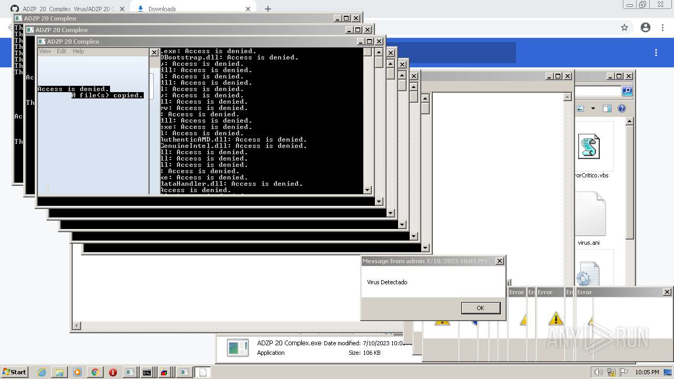674x379 pixels.
Task: Click the warning icon in the Error dialog
Action: pyautogui.click(x=556, y=318)
